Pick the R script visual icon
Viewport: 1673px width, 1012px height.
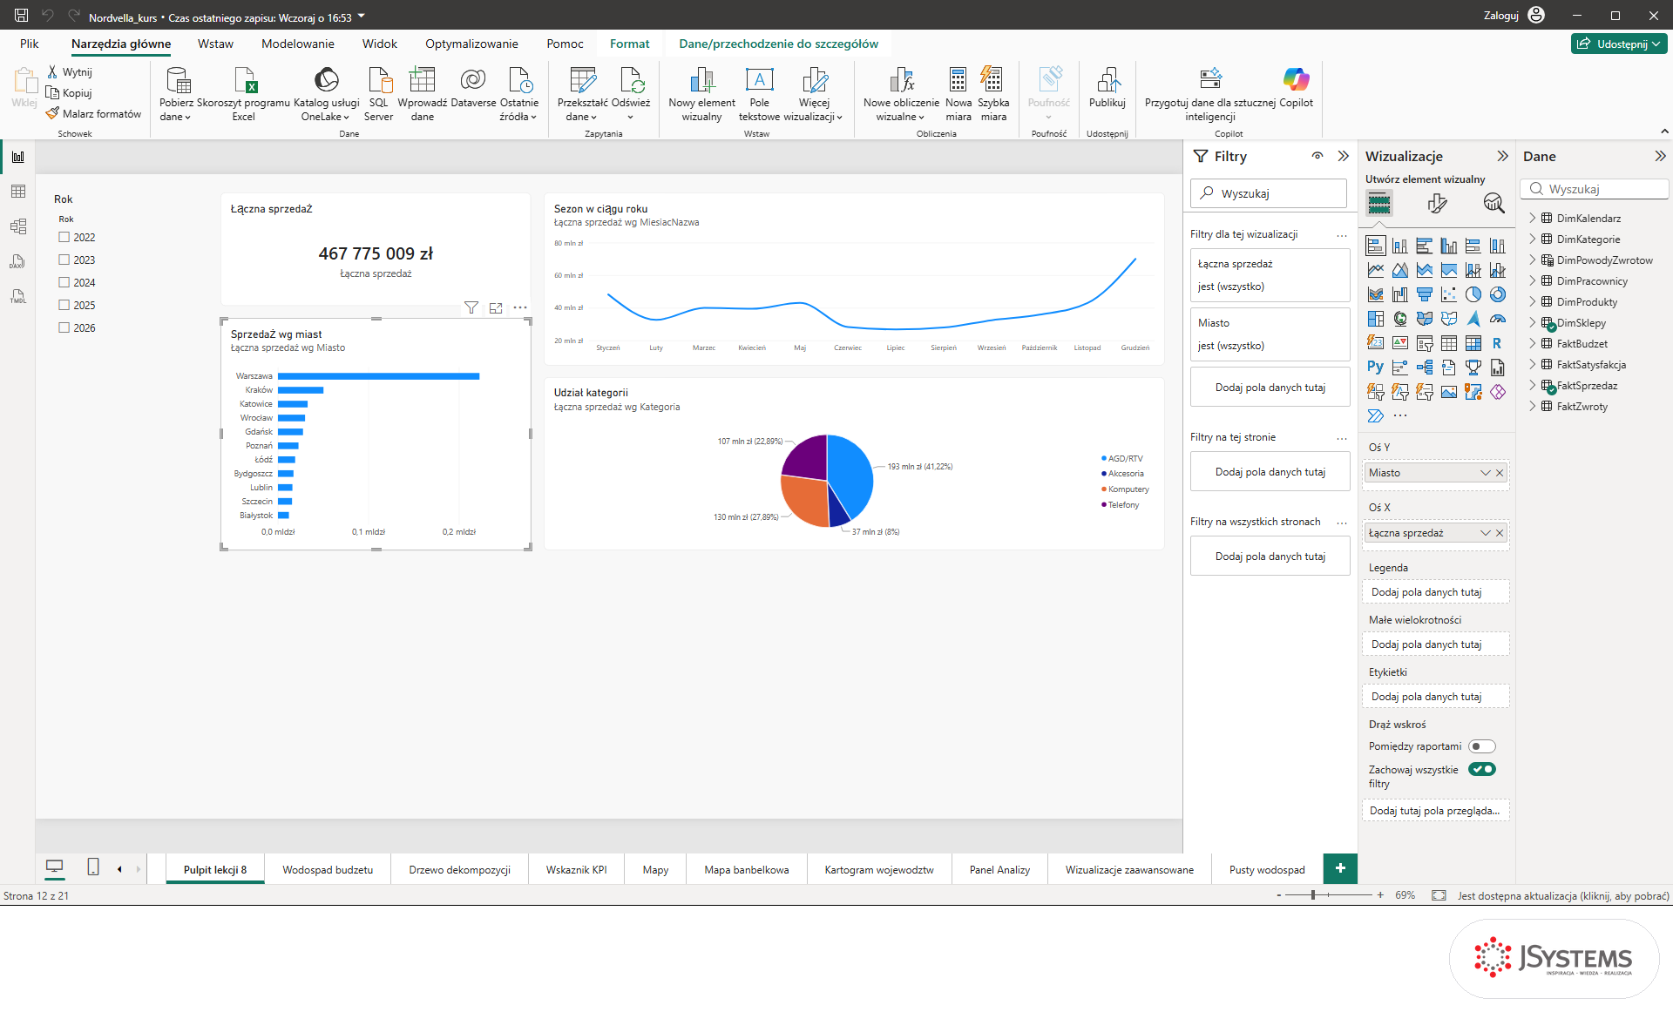click(1497, 343)
